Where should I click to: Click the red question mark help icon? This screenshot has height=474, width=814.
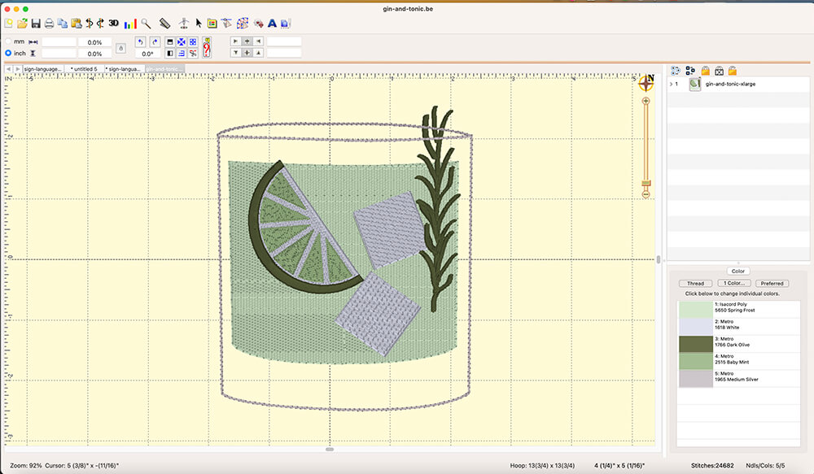coord(207,47)
